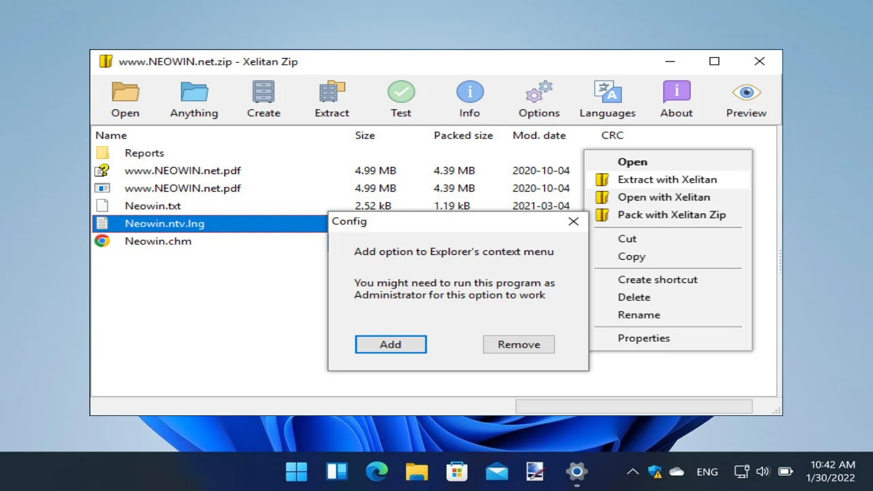Click the Extract toolbar icon

[x=332, y=91]
